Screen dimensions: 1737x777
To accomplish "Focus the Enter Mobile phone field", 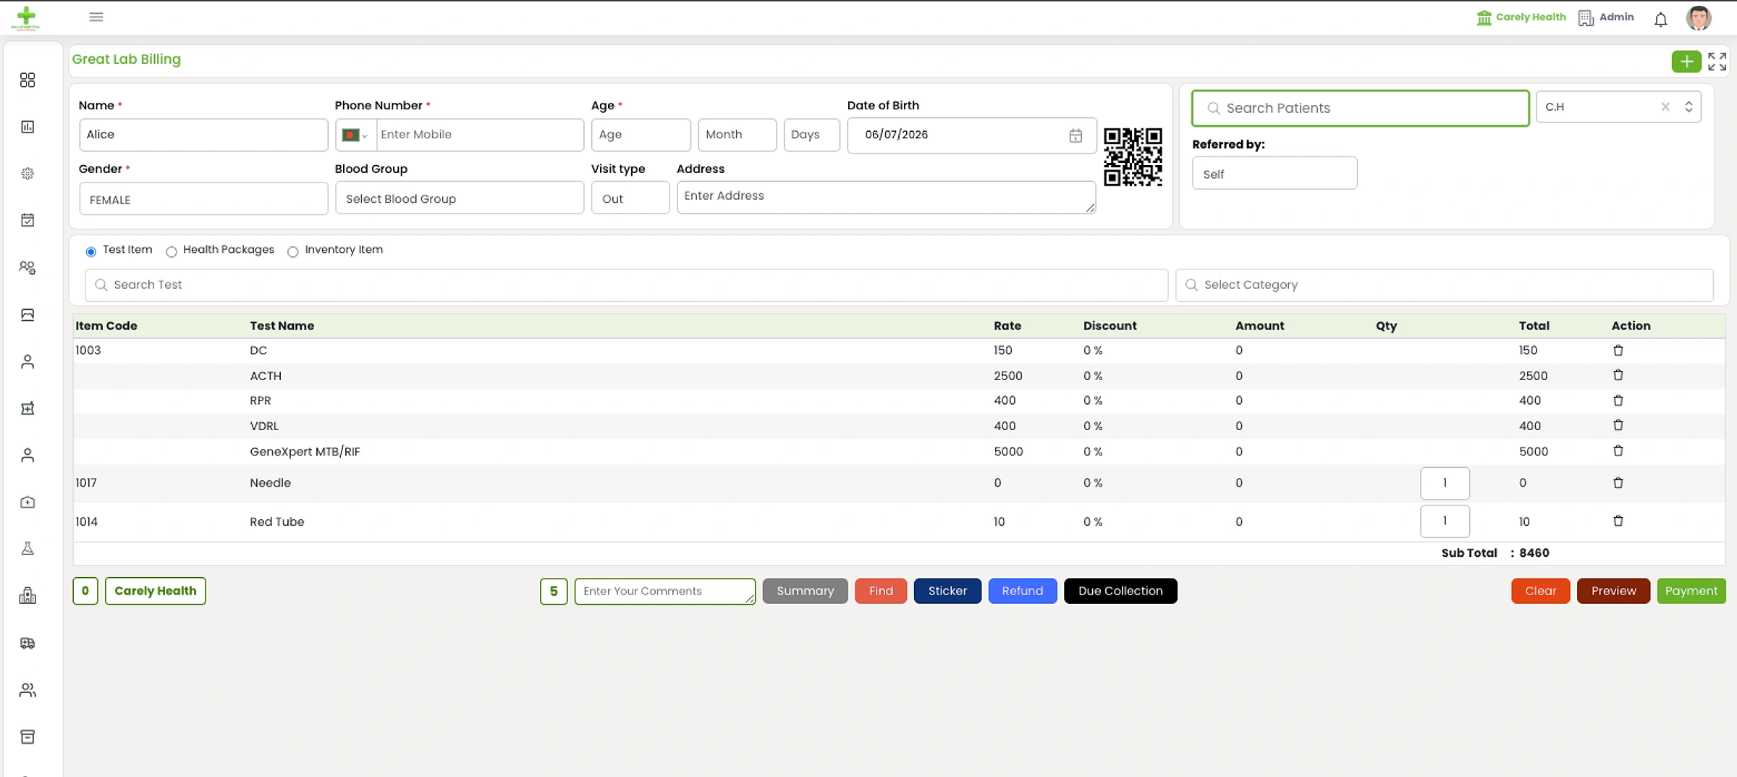I will pyautogui.click(x=480, y=135).
